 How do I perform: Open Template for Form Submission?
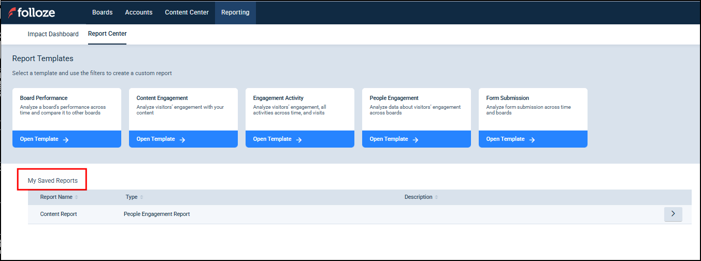[505, 139]
